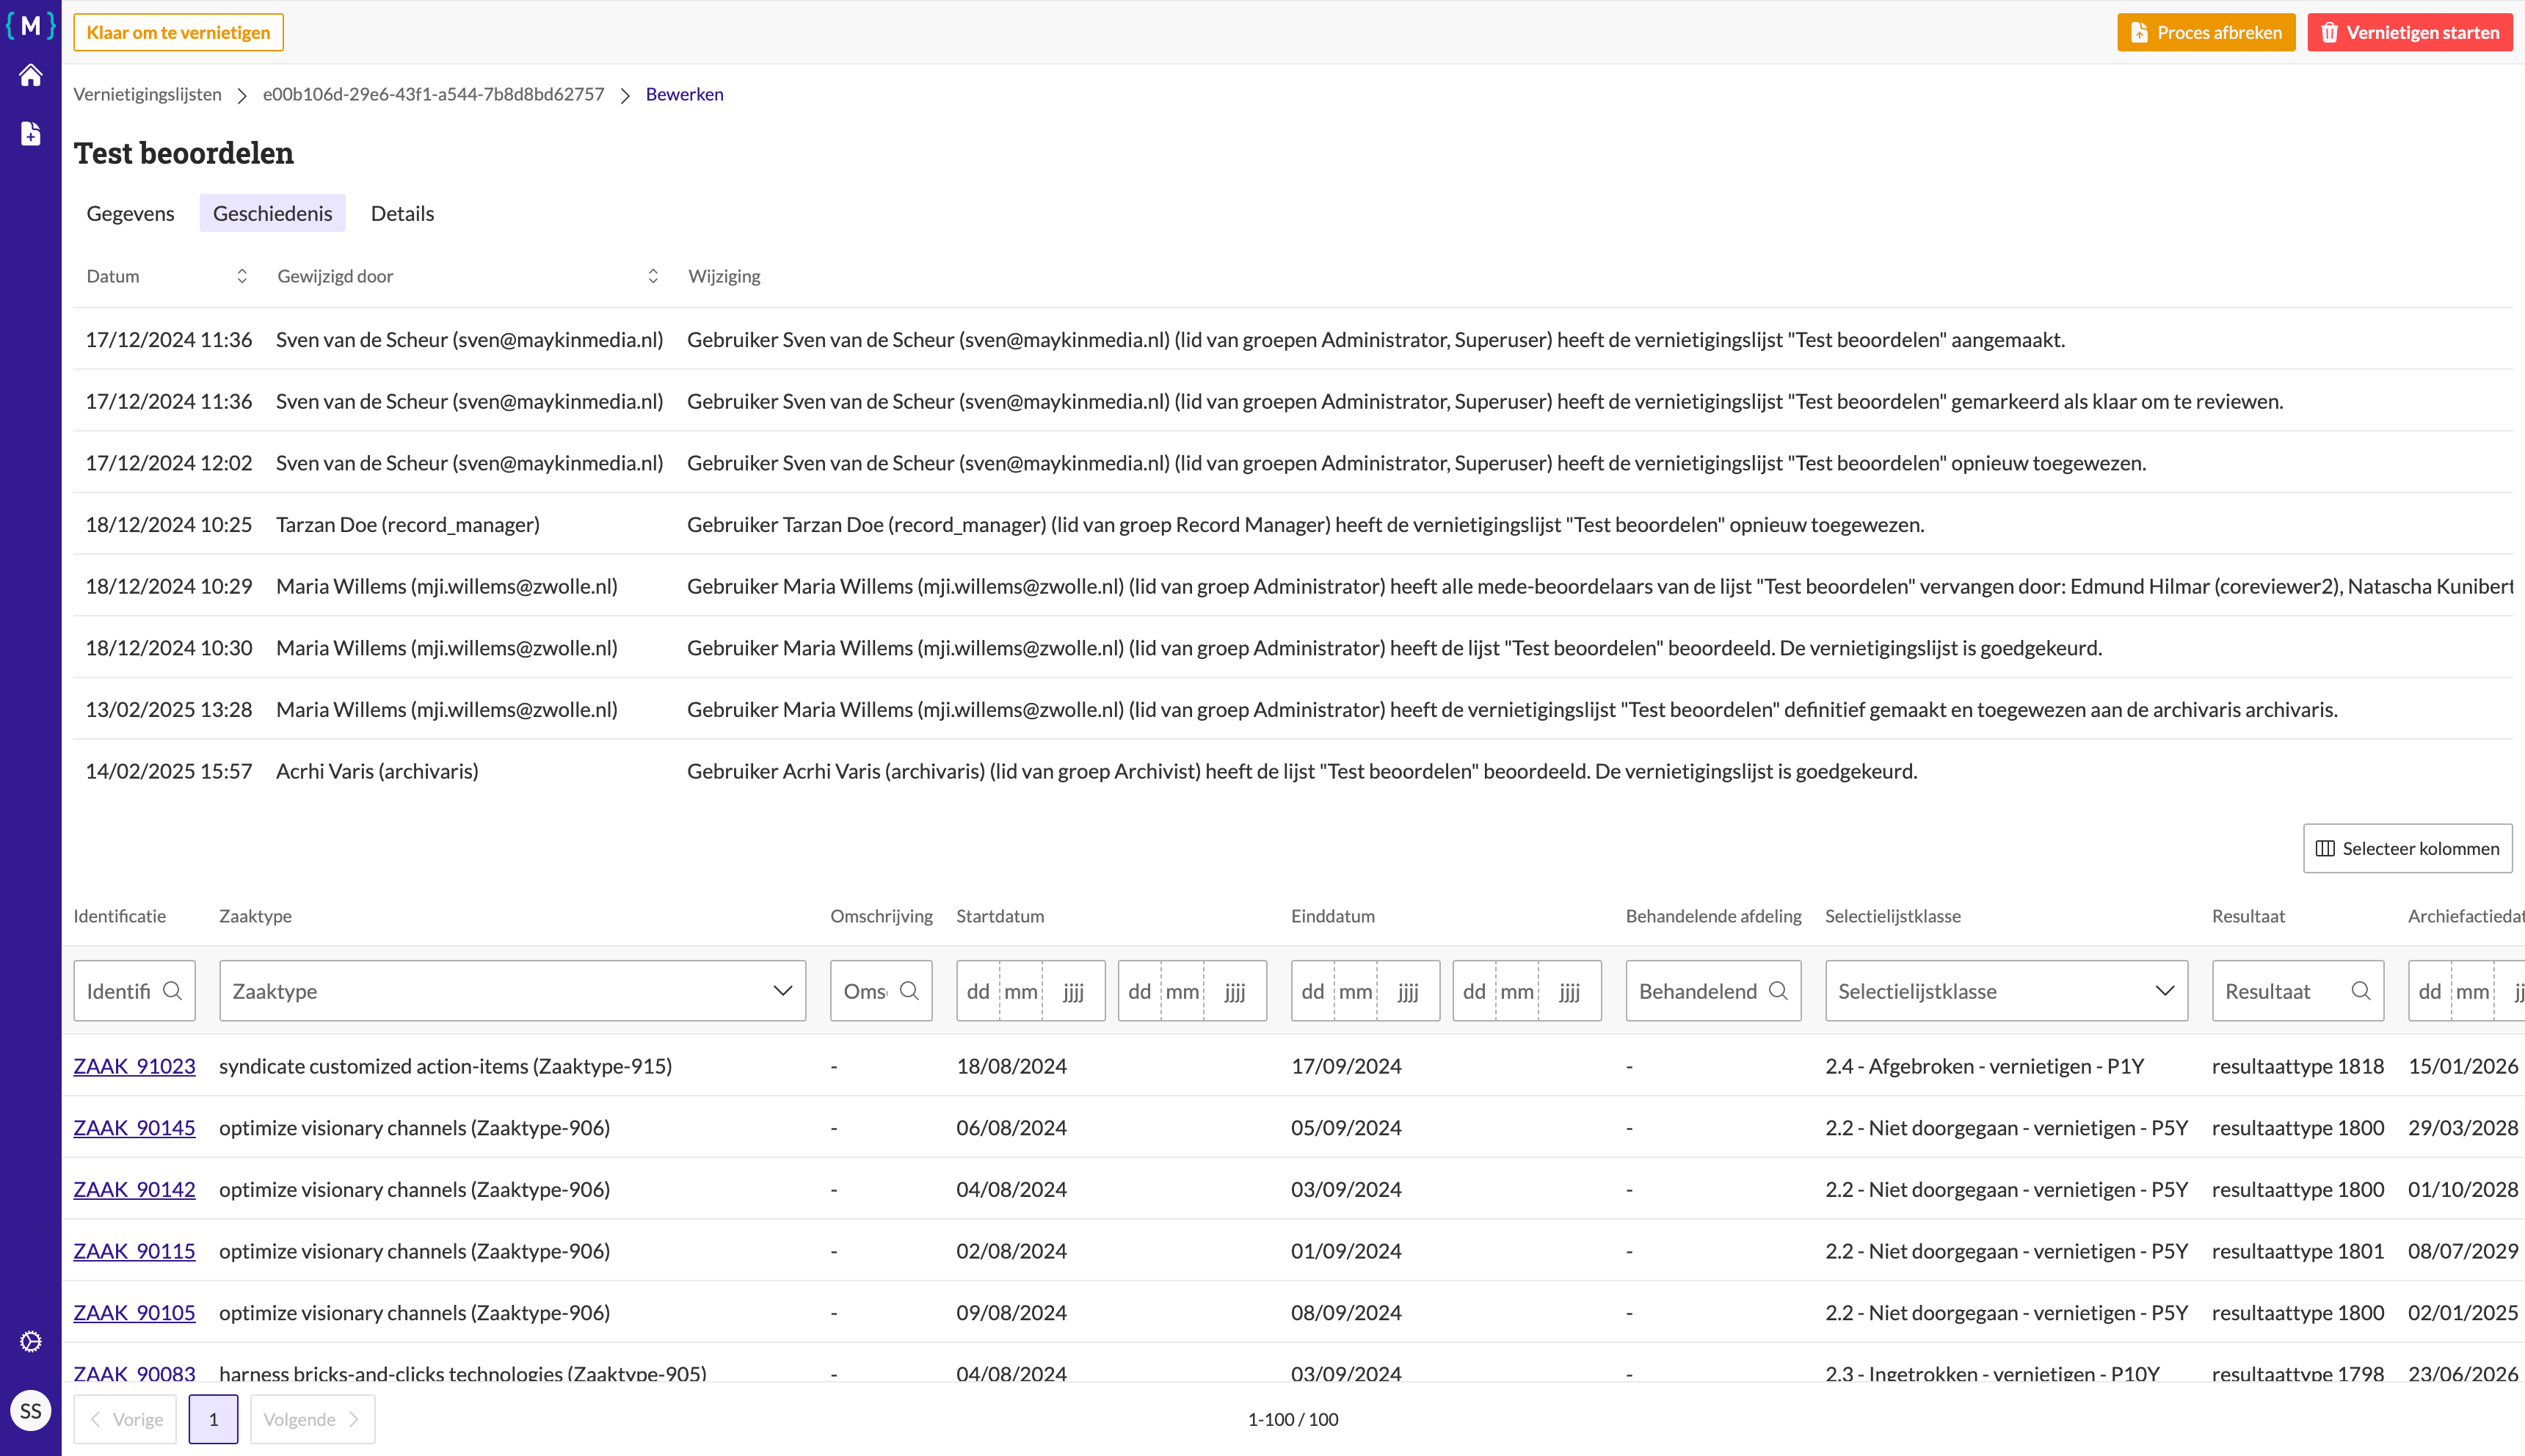Image resolution: width=2525 pixels, height=1456 pixels.
Task: Click the new document icon in sidebar
Action: click(x=30, y=133)
